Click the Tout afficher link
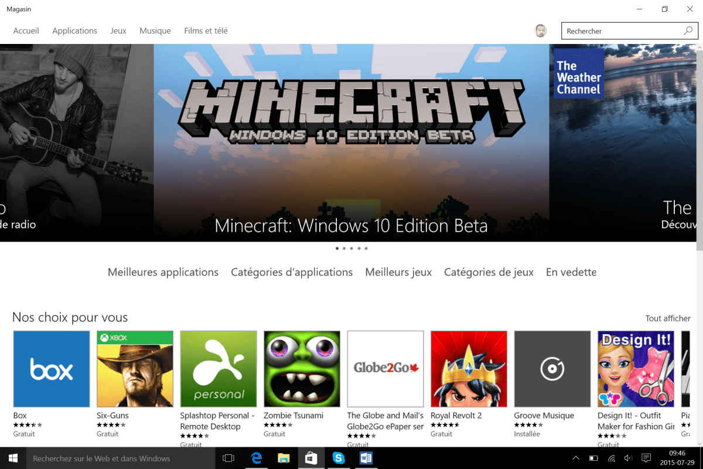Viewport: 703px width, 469px height. 668,318
